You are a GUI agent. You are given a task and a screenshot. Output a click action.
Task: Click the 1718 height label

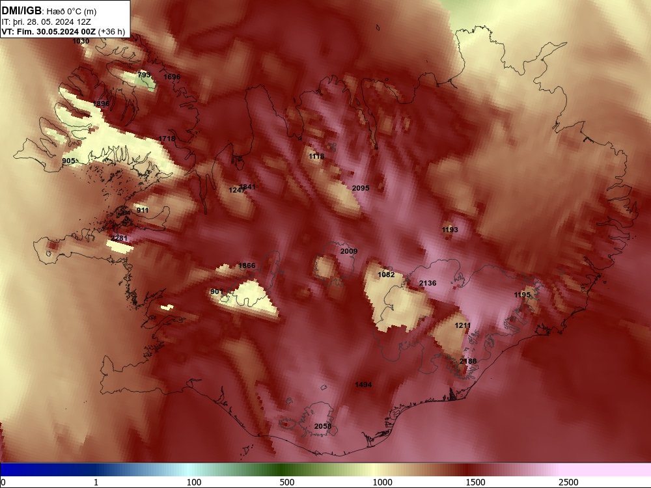167,139
